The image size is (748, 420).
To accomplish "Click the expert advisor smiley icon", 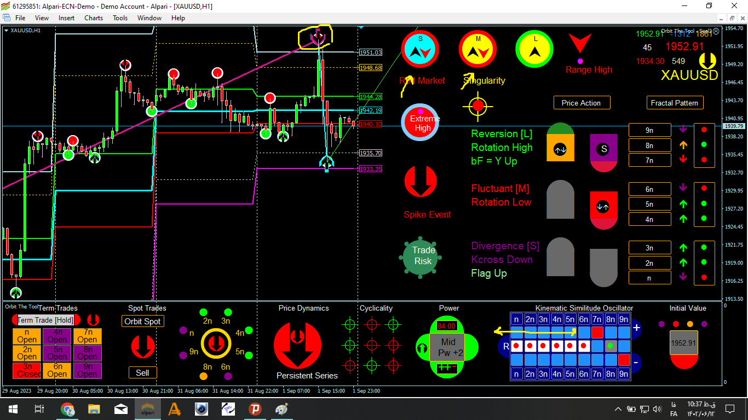I will point(717,32).
